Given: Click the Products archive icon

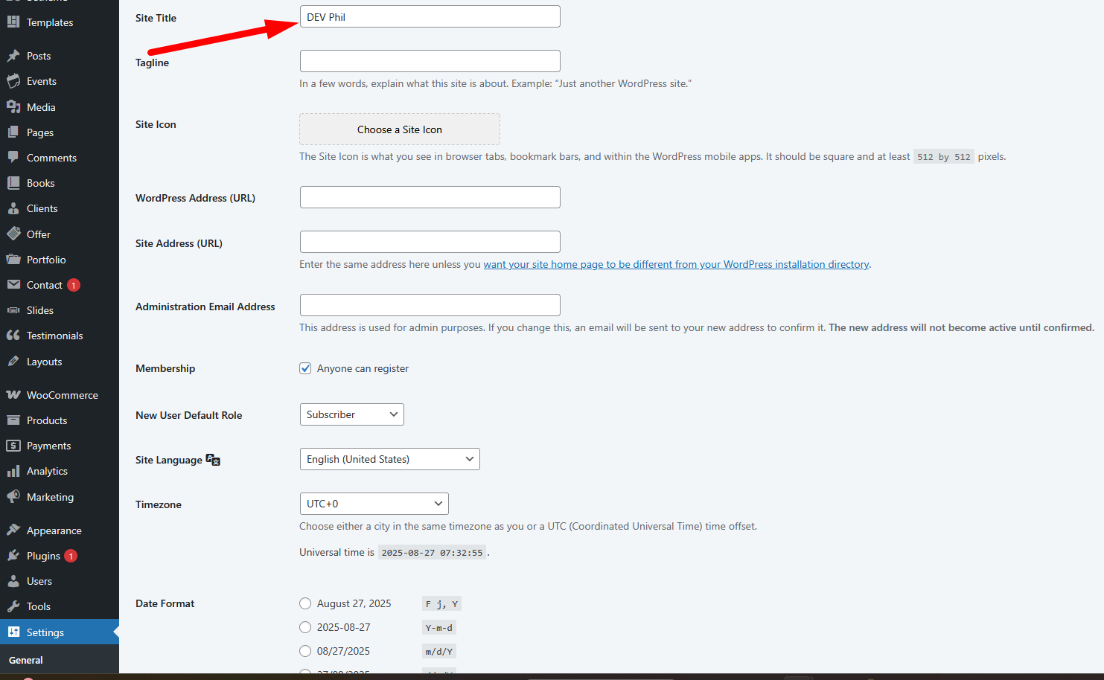Looking at the screenshot, I should (13, 420).
